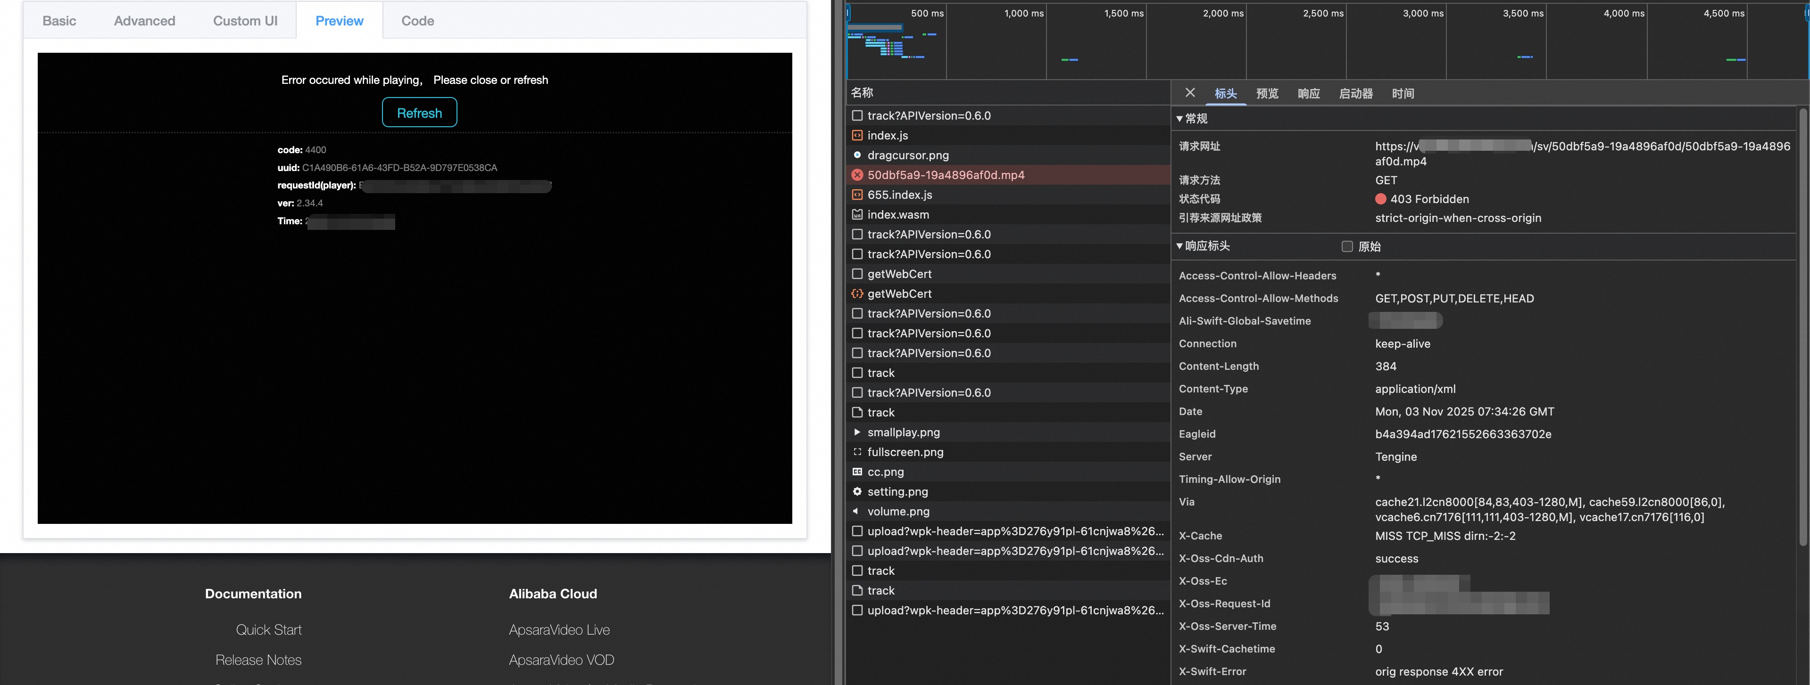Click the index.js script file icon
The height and width of the screenshot is (685, 1810).
(x=857, y=136)
